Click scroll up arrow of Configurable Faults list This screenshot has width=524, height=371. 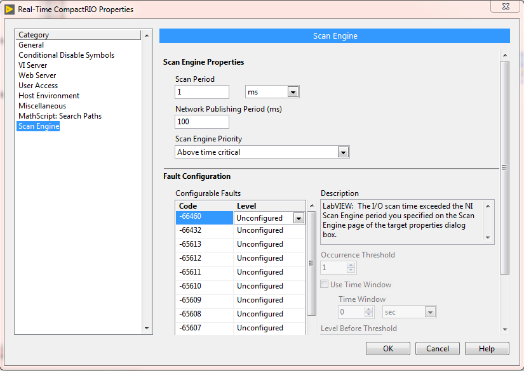point(311,205)
